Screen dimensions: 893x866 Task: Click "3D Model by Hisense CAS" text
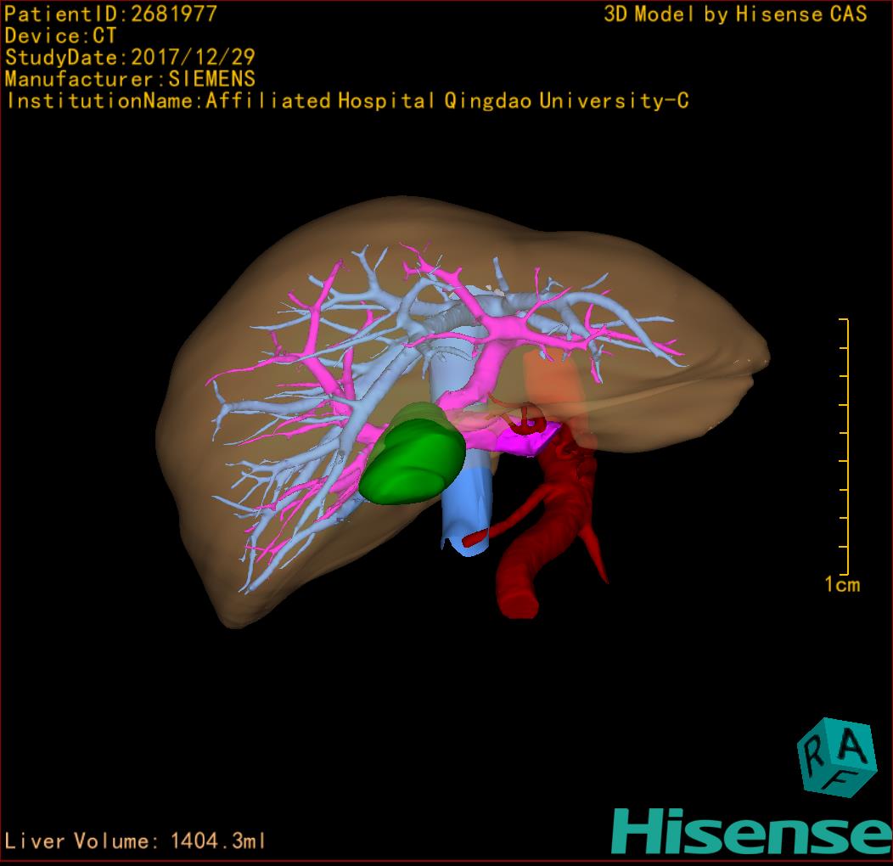735,14
